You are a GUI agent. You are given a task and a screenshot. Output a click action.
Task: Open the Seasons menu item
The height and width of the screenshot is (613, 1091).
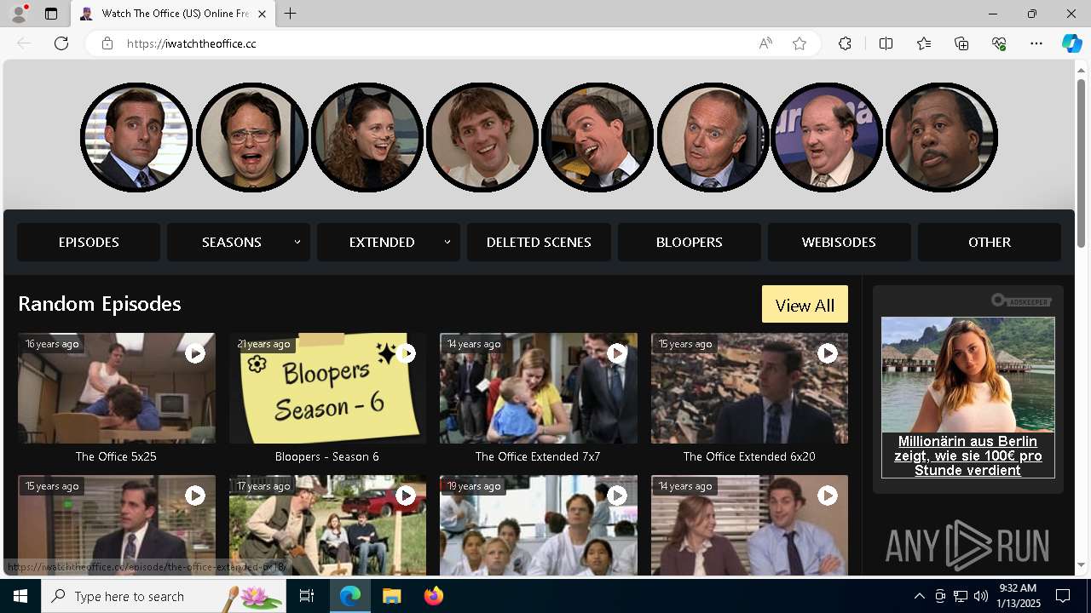pyautogui.click(x=232, y=242)
